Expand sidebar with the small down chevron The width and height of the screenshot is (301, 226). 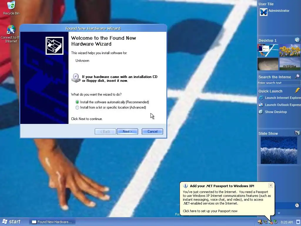(x=279, y=213)
